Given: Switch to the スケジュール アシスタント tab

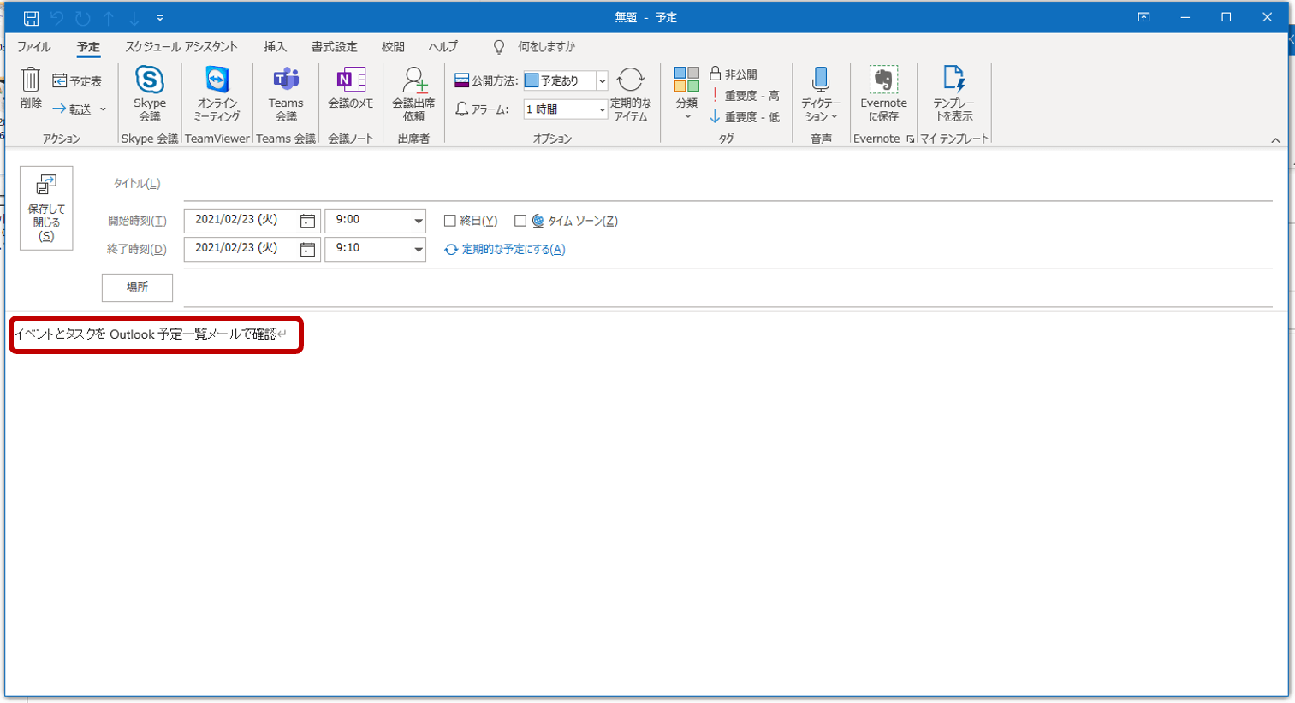Looking at the screenshot, I should coord(181,47).
